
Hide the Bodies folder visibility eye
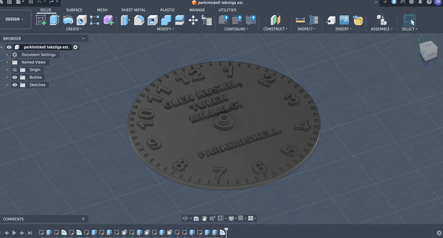coord(15,77)
